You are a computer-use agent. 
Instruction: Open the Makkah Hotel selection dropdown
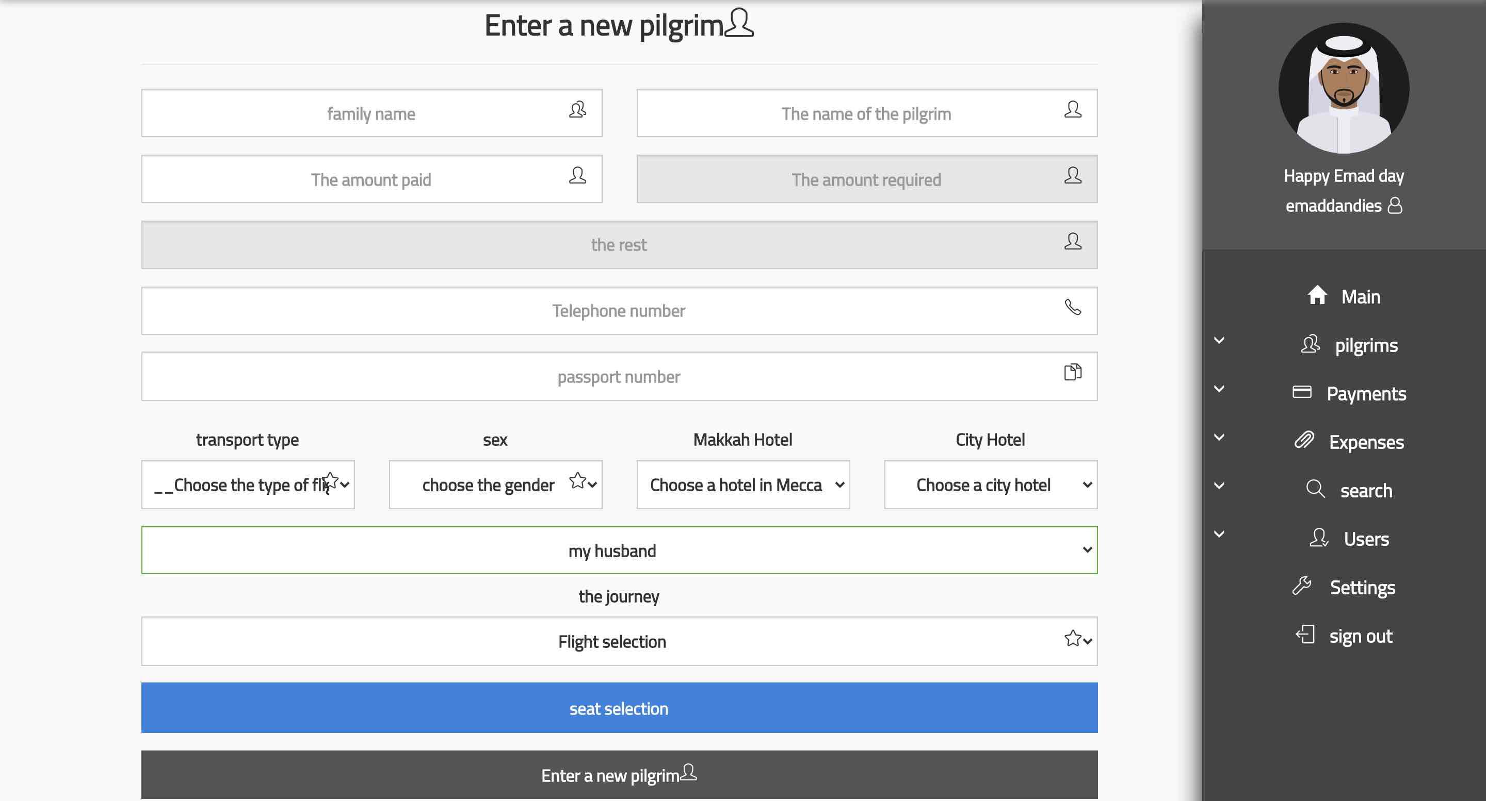click(742, 485)
